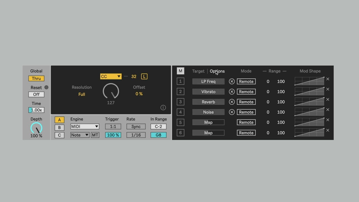
Task: Unmap the Noise target with its X icon
Action: pyautogui.click(x=232, y=112)
